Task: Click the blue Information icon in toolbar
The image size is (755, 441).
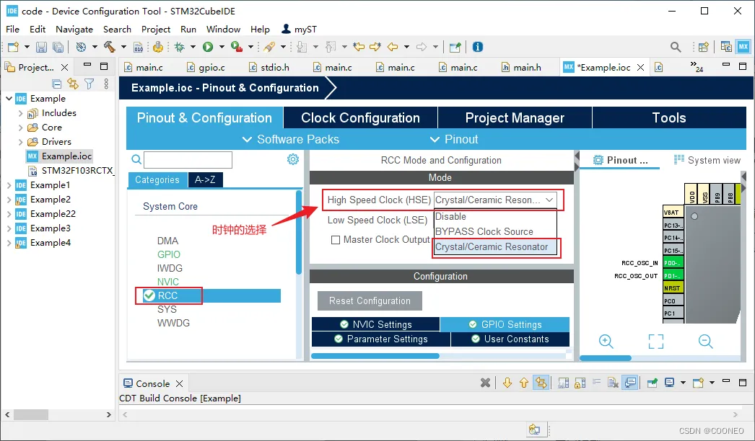Action: click(478, 47)
